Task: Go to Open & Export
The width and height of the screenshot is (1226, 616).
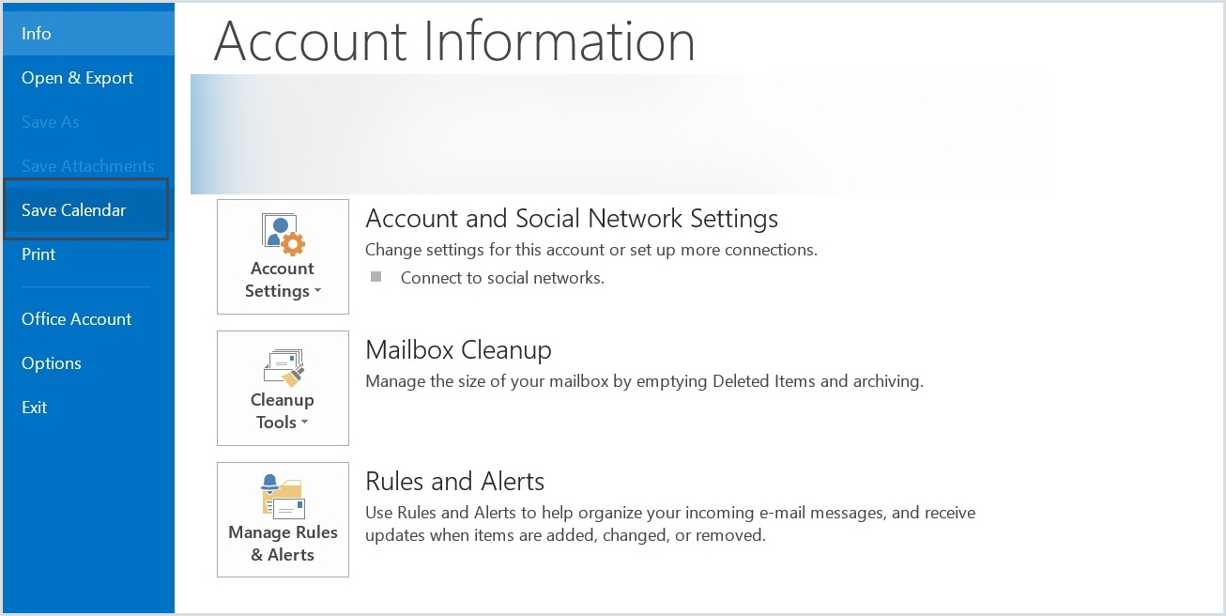Action: [77, 78]
